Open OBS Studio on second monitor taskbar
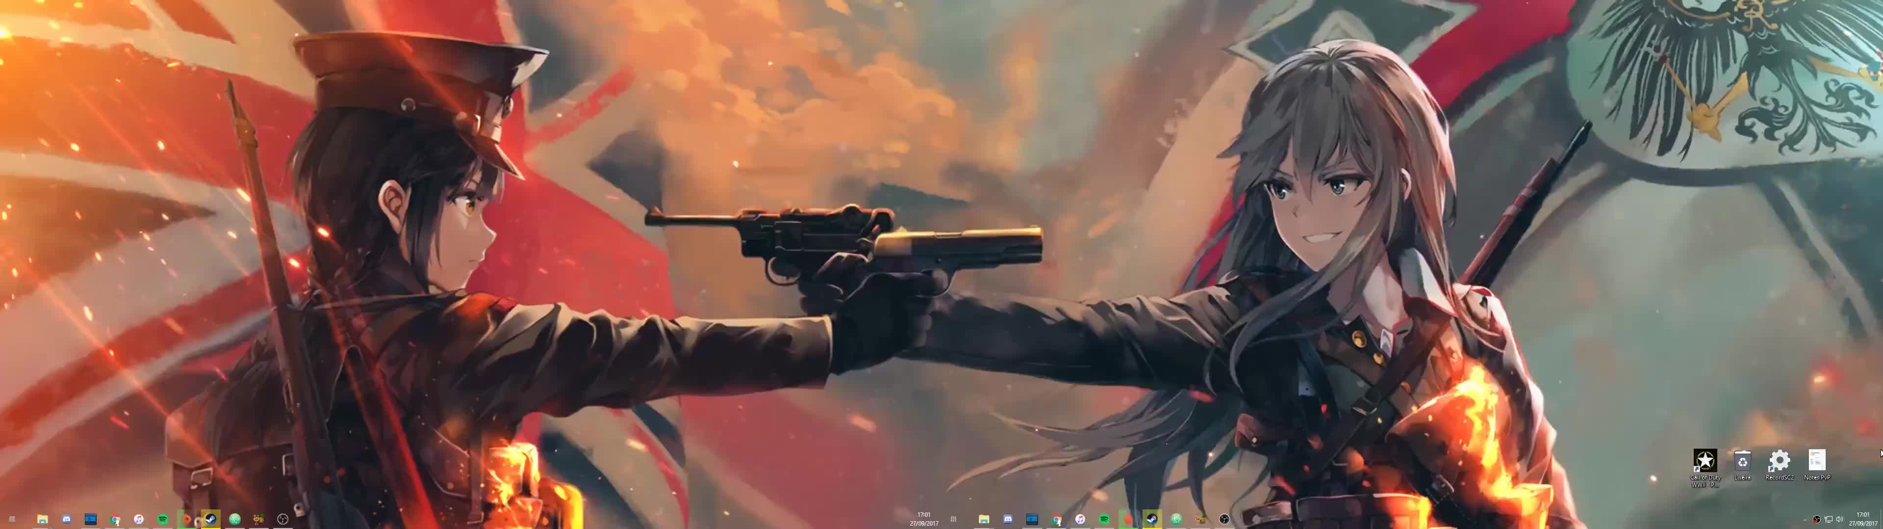Image resolution: width=1883 pixels, height=529 pixels. point(1224,519)
